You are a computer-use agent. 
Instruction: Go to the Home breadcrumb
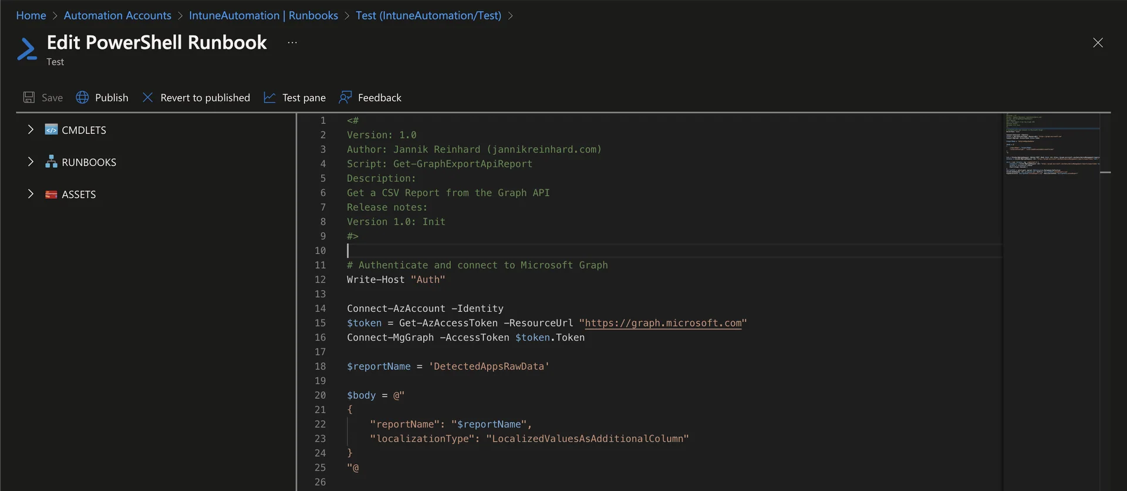pos(31,15)
